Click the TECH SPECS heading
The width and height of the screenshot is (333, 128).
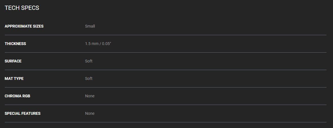coord(22,8)
